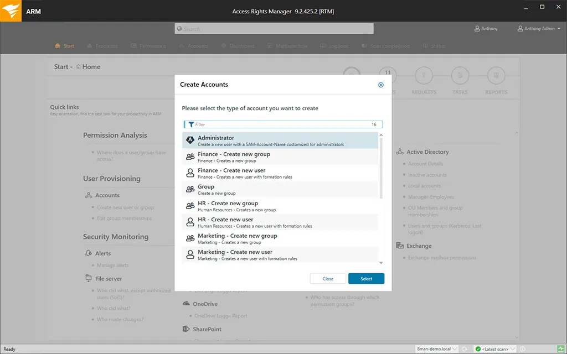Close dialog with circled X icon

click(380, 85)
